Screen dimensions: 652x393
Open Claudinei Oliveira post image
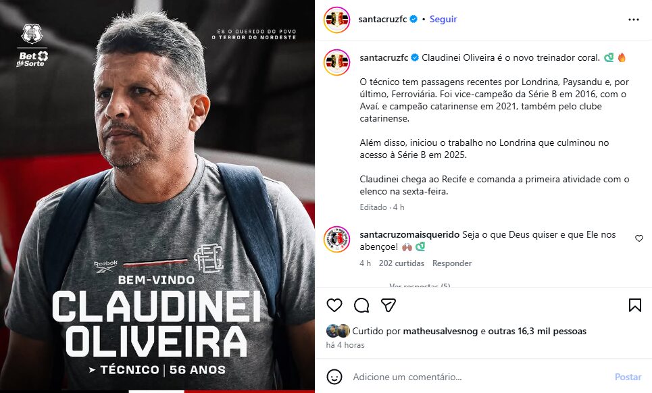[157, 196]
